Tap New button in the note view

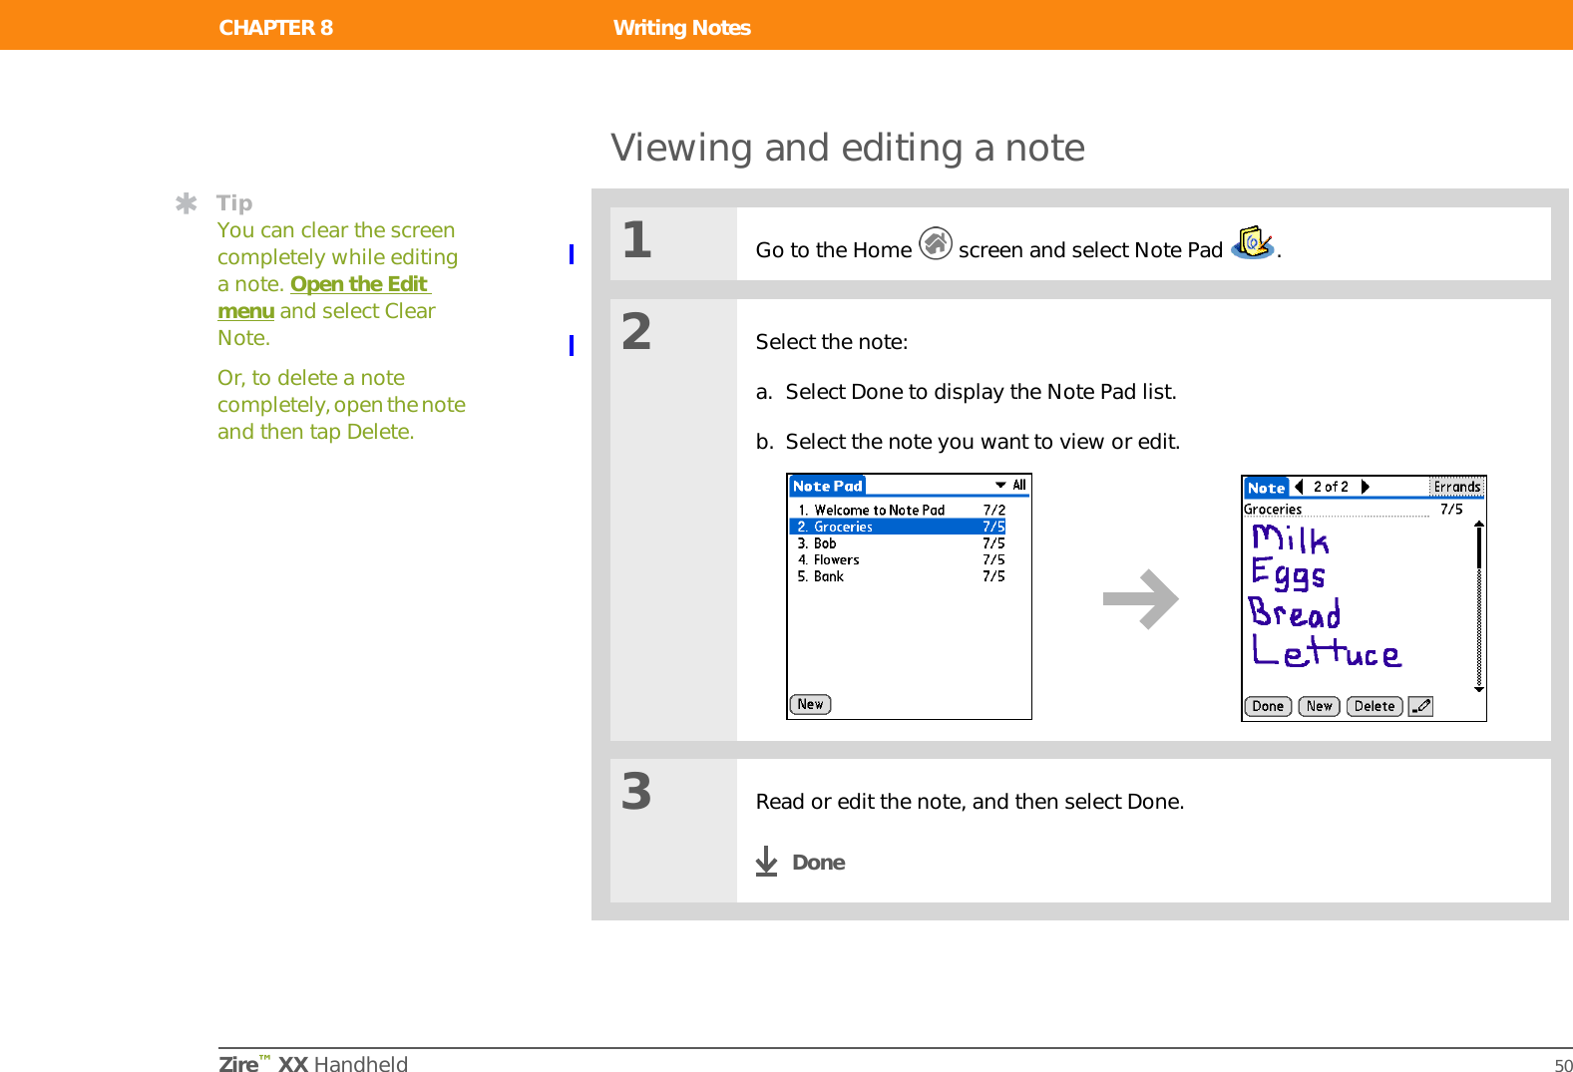(1319, 706)
